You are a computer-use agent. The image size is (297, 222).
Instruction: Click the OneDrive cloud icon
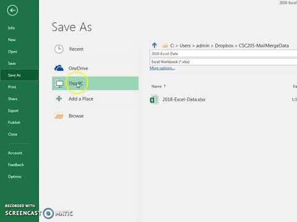pos(59,68)
